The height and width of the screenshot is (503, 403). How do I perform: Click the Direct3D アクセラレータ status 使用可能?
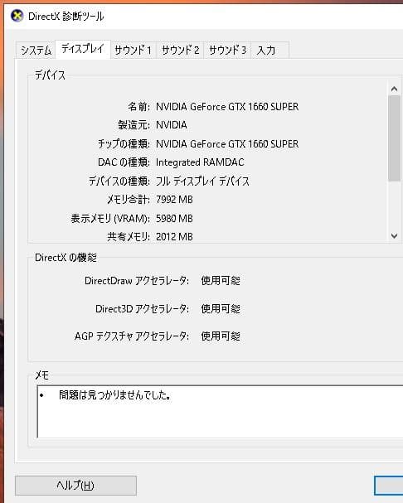(x=221, y=308)
